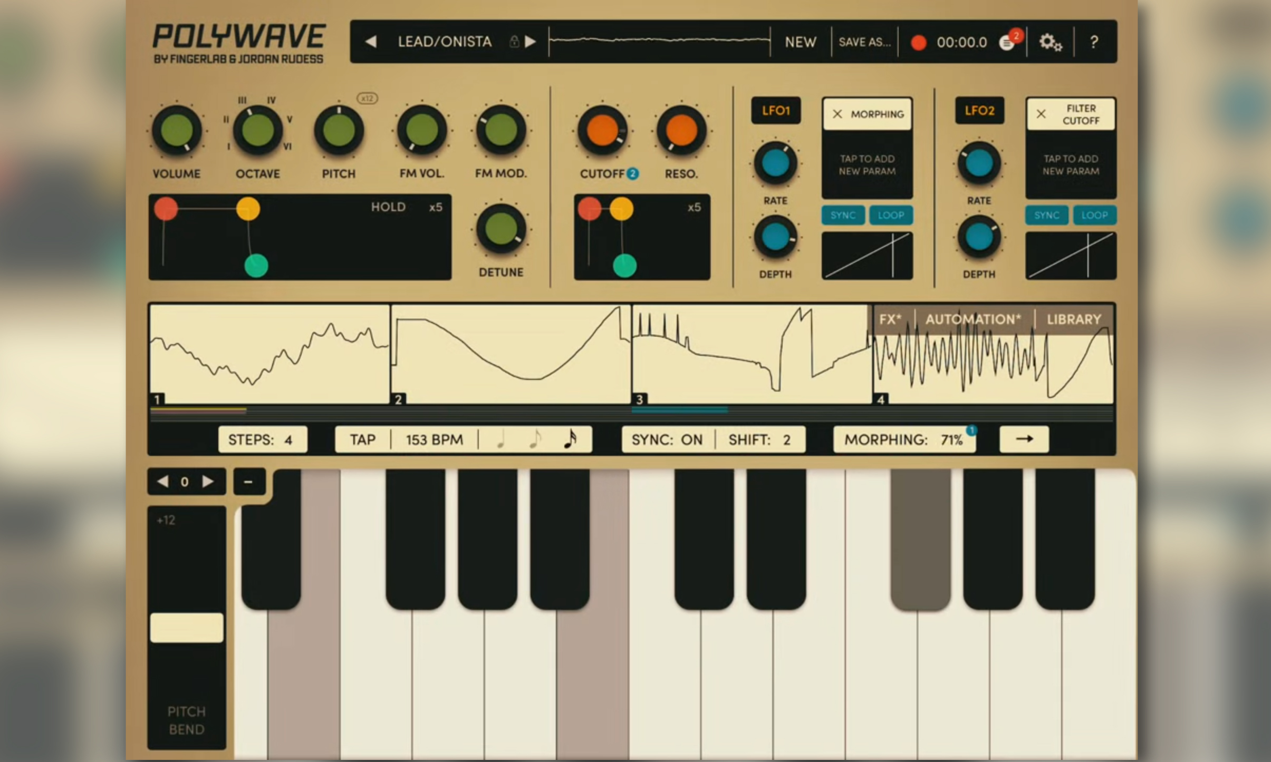Enable SYNC for LFO1
This screenshot has width=1271, height=762.
click(842, 214)
